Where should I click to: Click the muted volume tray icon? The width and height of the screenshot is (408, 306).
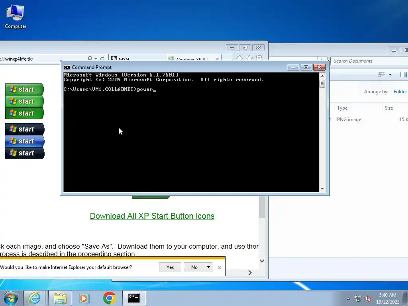(x=368, y=298)
